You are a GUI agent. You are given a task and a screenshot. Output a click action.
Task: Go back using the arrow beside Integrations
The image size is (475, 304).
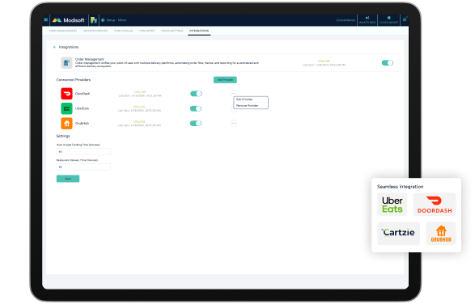(x=54, y=47)
